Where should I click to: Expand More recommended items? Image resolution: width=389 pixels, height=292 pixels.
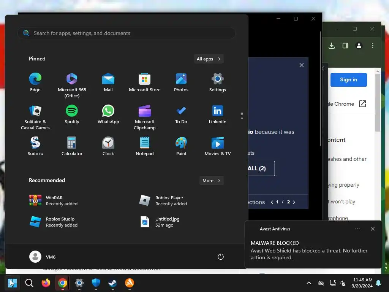[x=211, y=181]
